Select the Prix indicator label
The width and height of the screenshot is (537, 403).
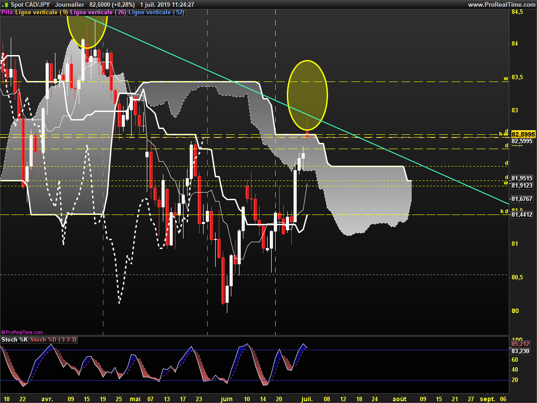pyautogui.click(x=7, y=13)
